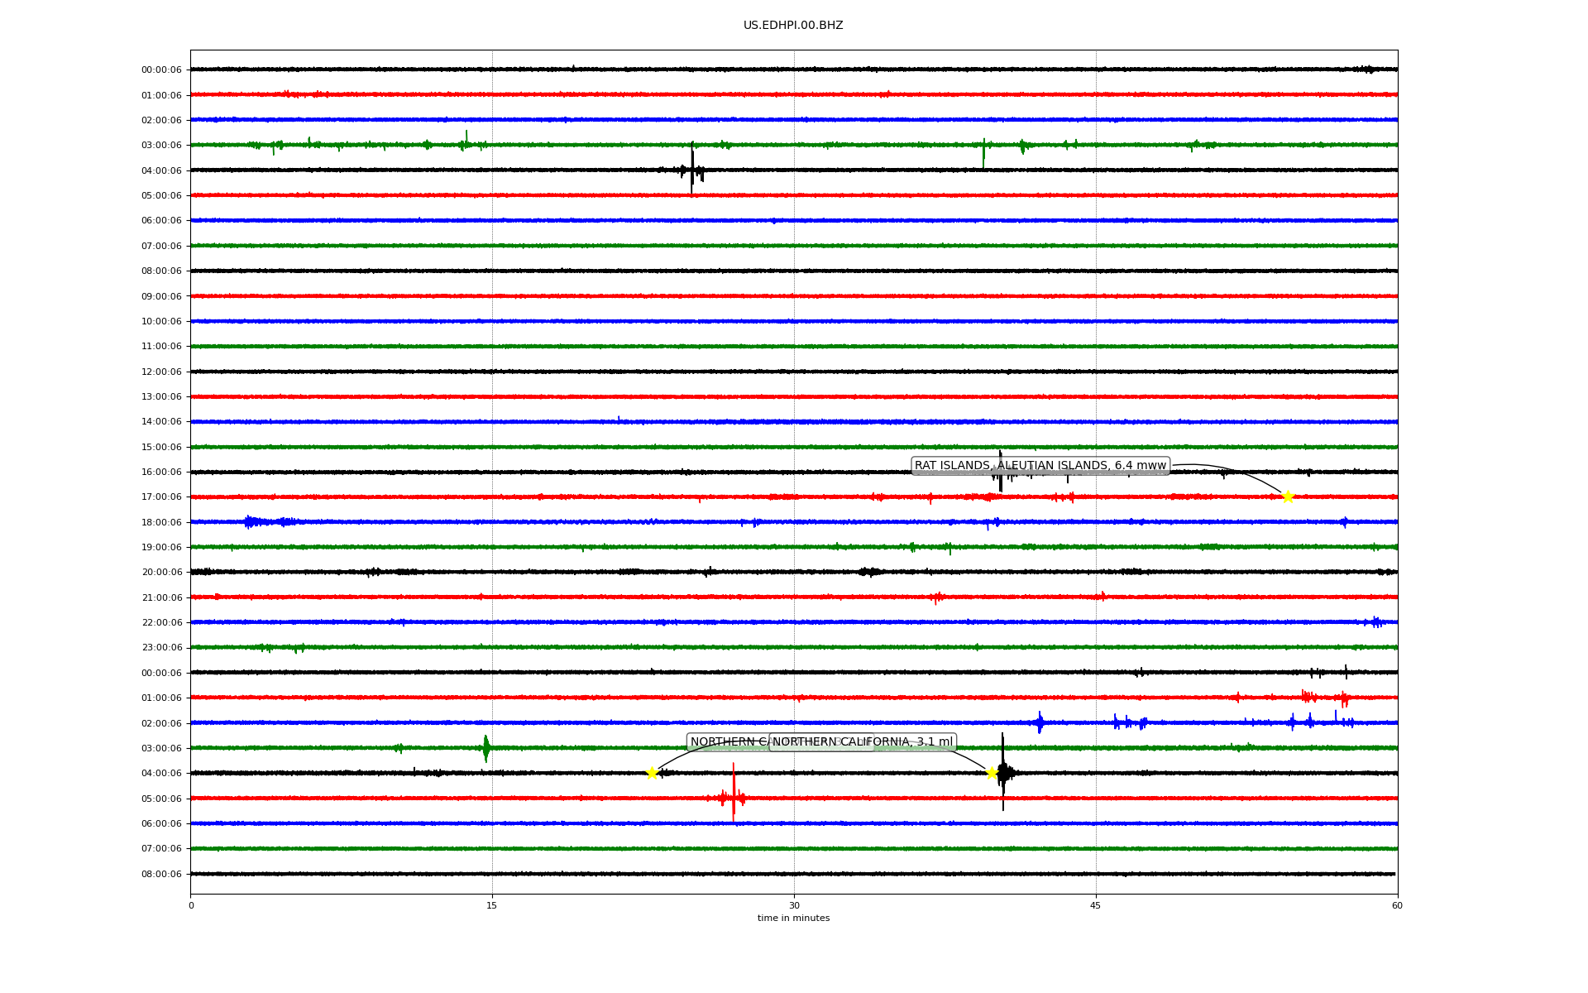Click the 45 tick label on x-axis
The width and height of the screenshot is (1588, 993).
[x=1096, y=905]
